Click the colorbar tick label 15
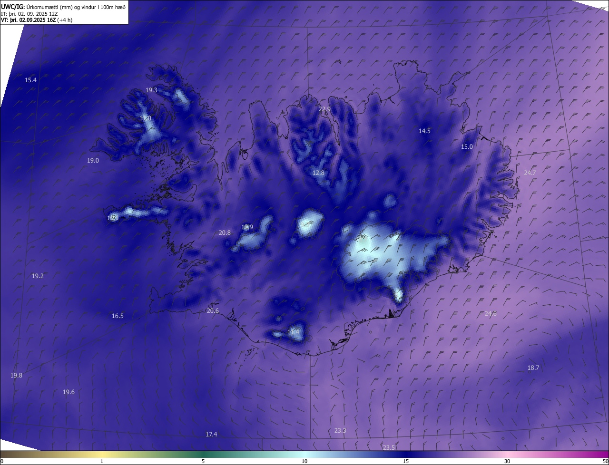Viewport: 609px width, 465px height. point(406,461)
